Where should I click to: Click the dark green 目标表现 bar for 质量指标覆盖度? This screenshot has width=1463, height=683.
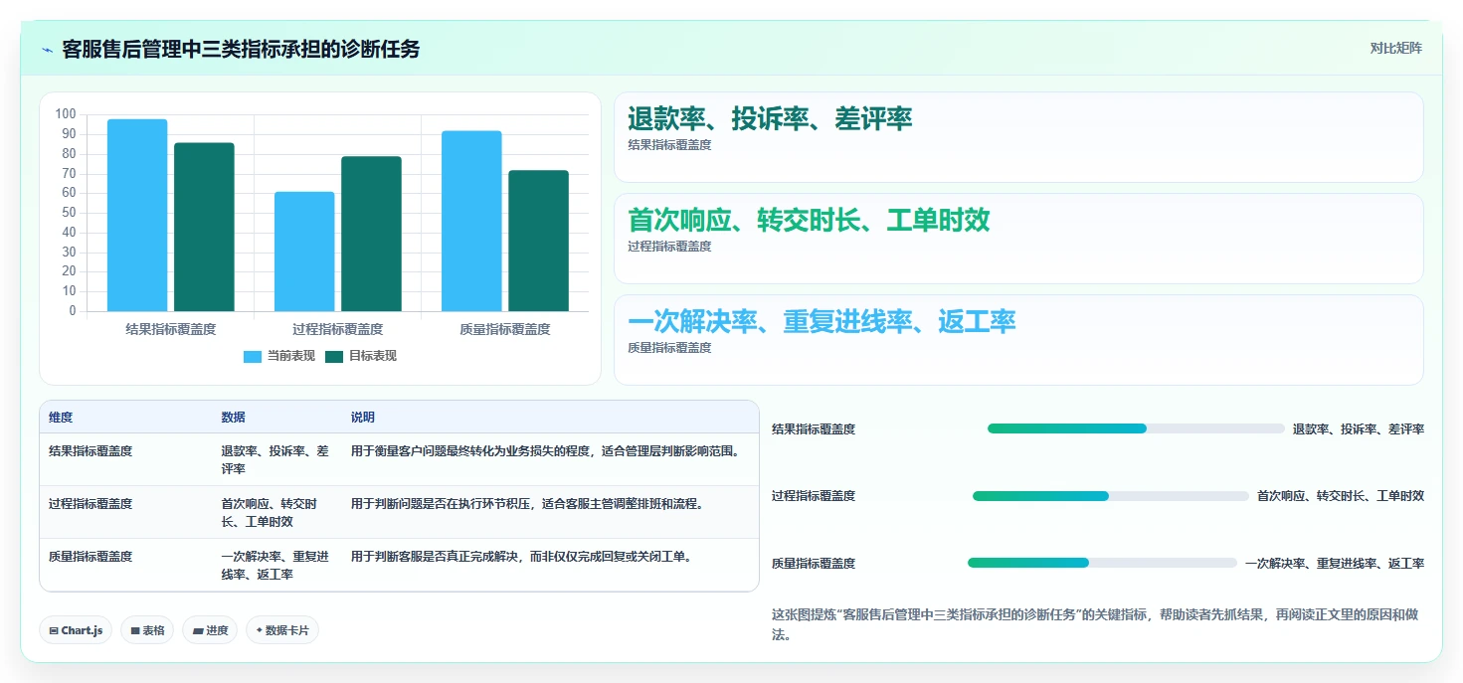tap(538, 241)
